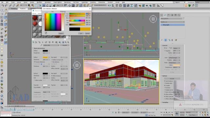The image size is (210, 118).
Task: Click the material type button beside name
Action: (x=64, y=45)
